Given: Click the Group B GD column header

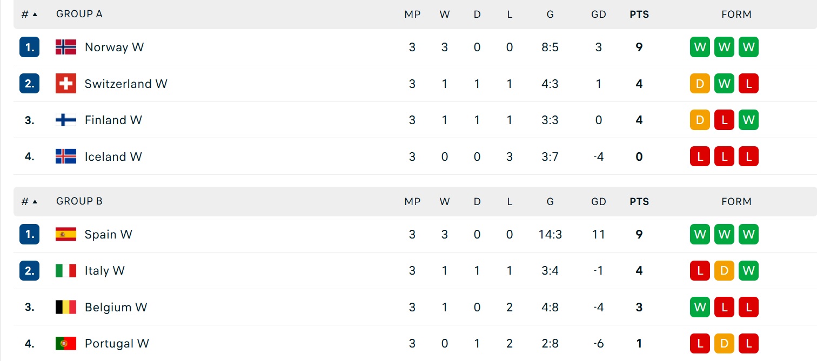Looking at the screenshot, I should point(599,202).
